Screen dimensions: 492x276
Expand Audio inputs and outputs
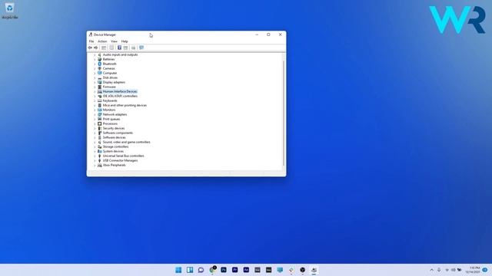coord(95,54)
